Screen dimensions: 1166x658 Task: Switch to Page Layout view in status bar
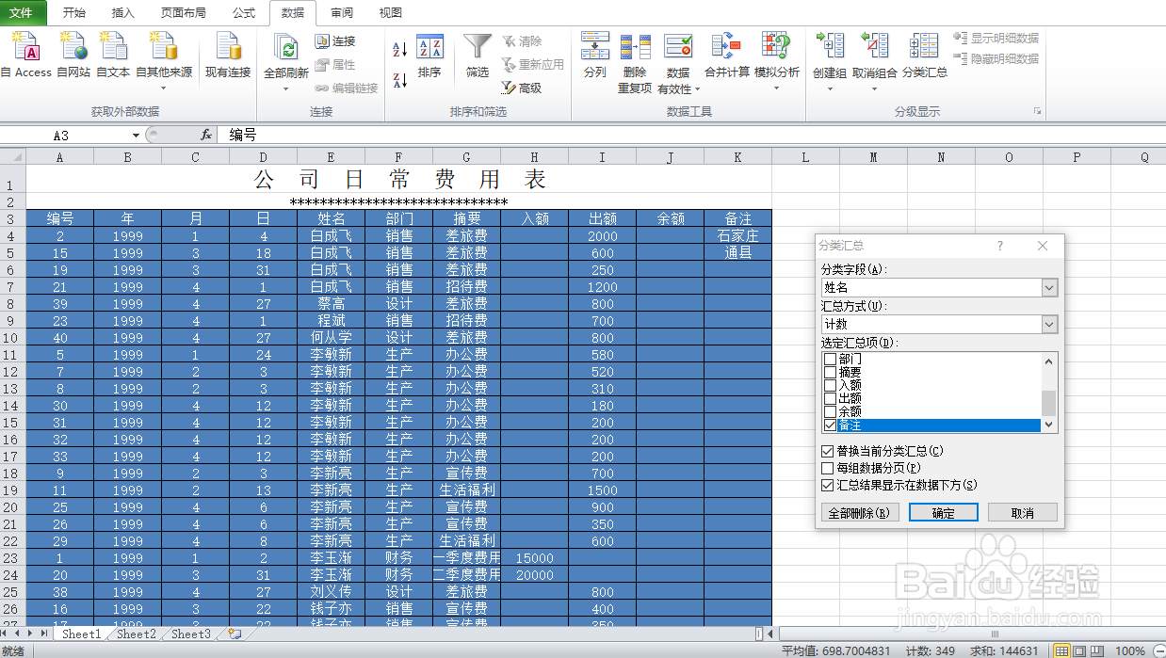point(1079,650)
